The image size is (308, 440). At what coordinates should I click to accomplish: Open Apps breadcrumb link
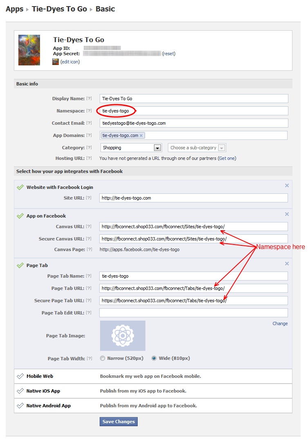click(15, 9)
